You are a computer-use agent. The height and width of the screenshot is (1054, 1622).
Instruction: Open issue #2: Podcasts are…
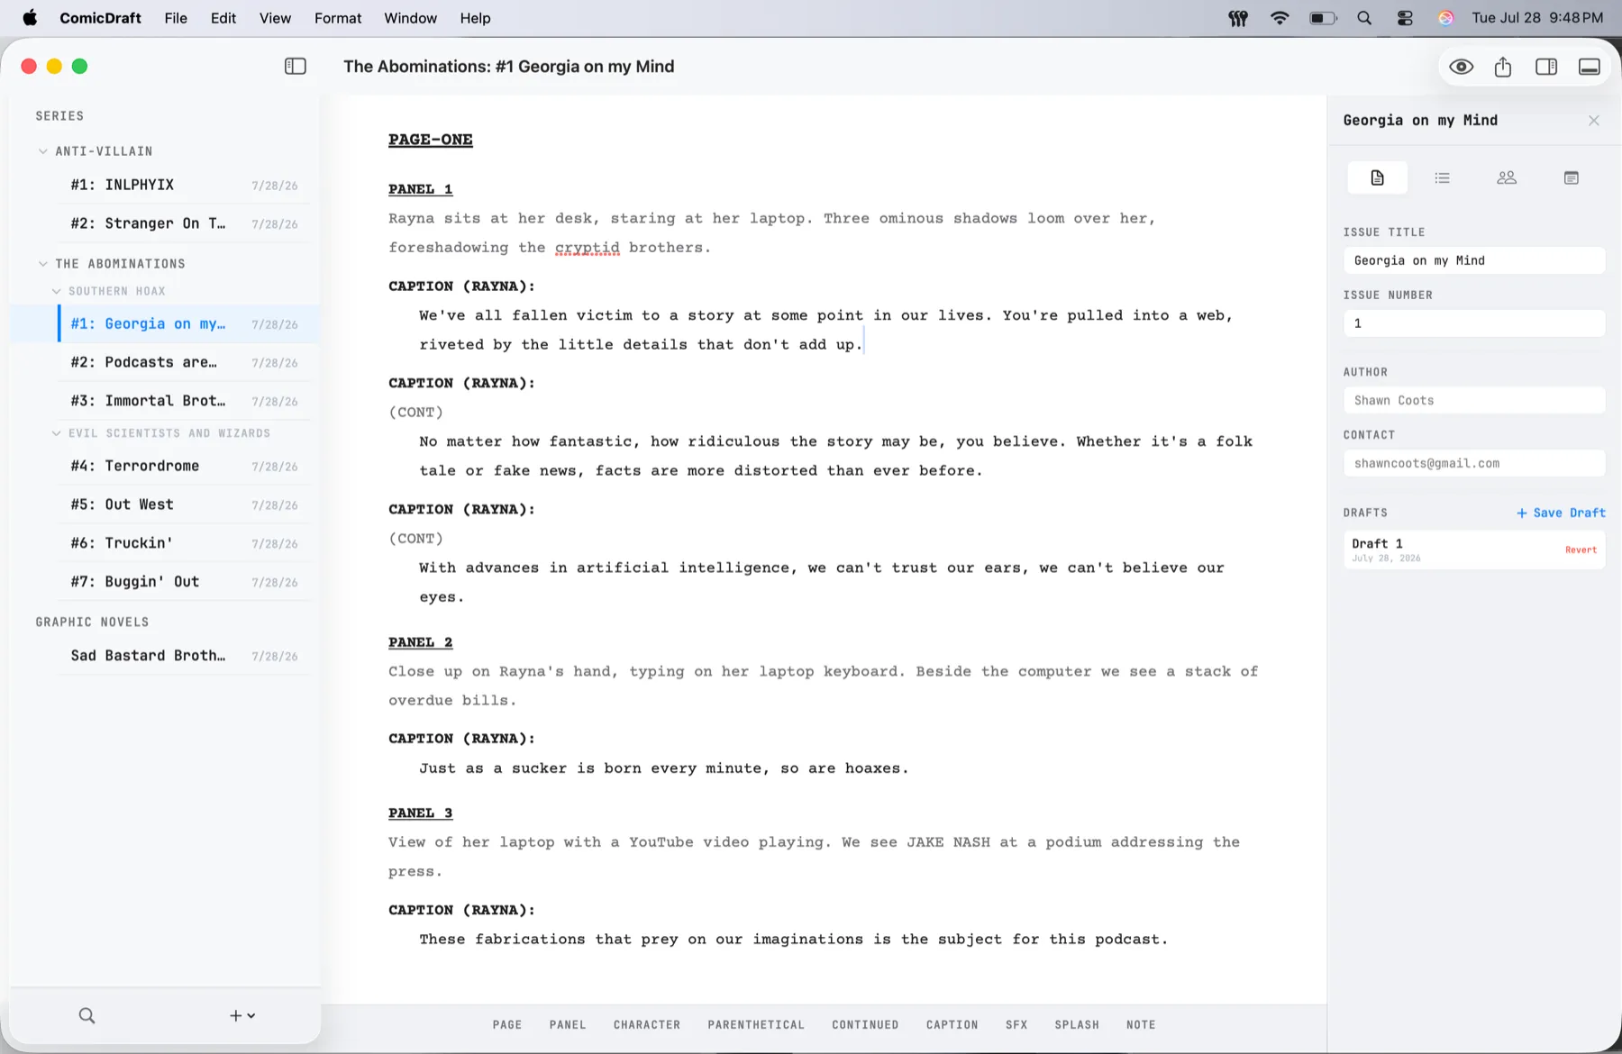(184, 362)
